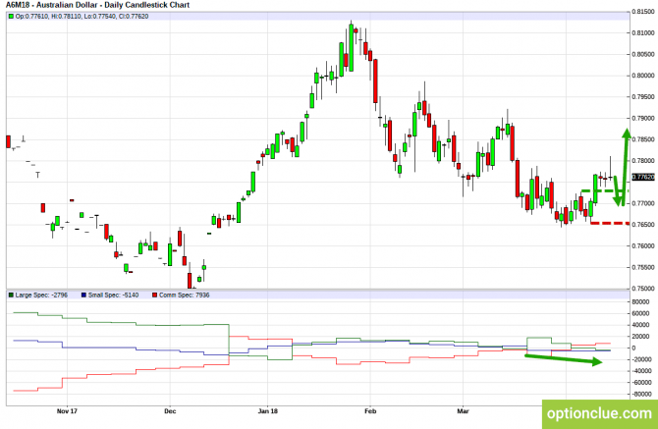Click the 0.78500 price axis label
The image size is (658, 429).
click(x=643, y=139)
